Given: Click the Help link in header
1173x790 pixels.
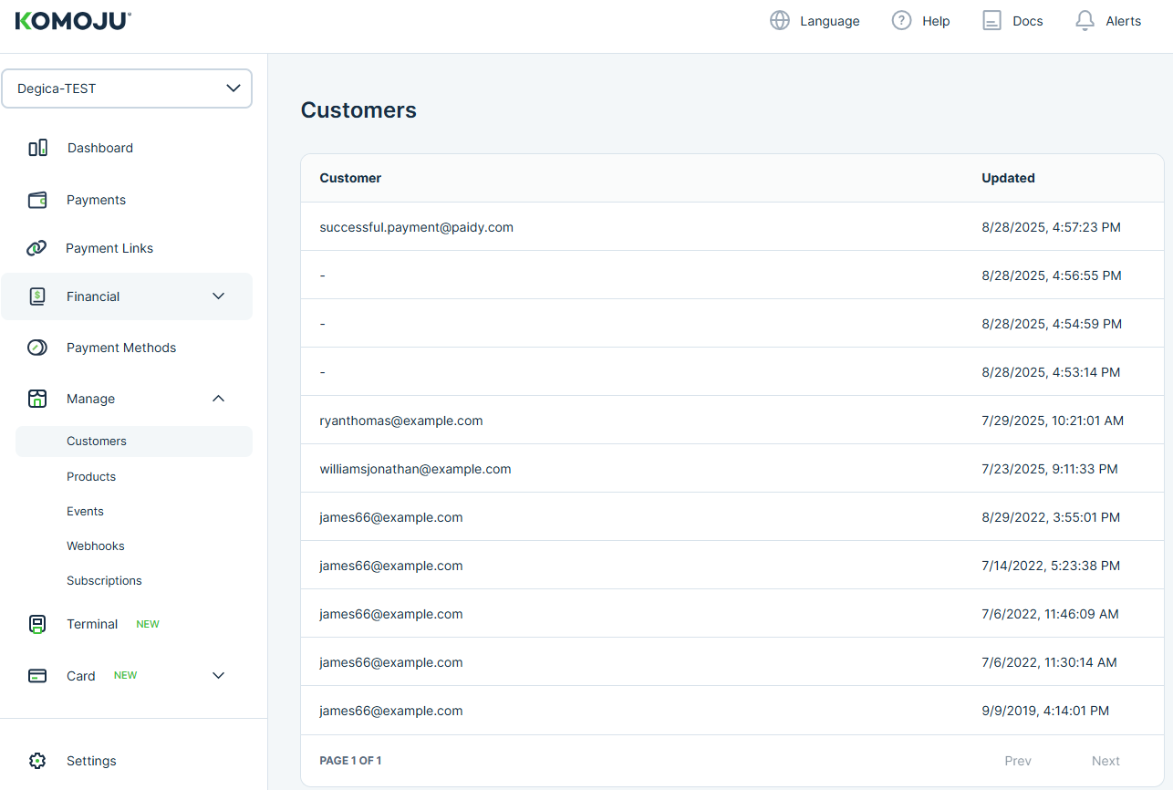Looking at the screenshot, I should 936,21.
